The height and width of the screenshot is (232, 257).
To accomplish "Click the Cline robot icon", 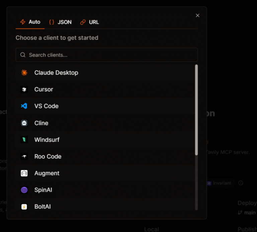I will point(24,123).
